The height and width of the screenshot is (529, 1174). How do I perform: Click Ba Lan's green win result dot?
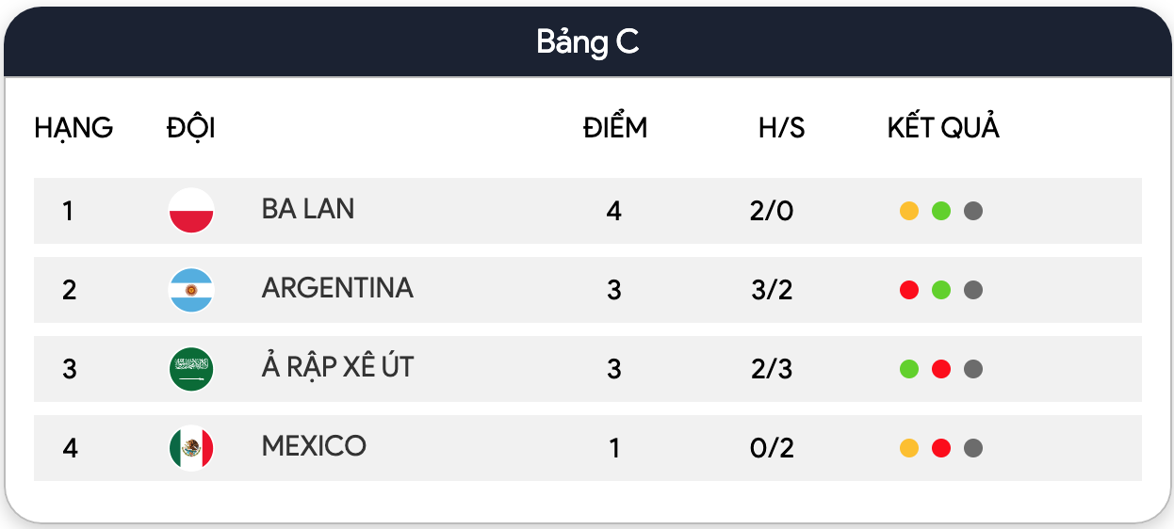click(x=941, y=211)
